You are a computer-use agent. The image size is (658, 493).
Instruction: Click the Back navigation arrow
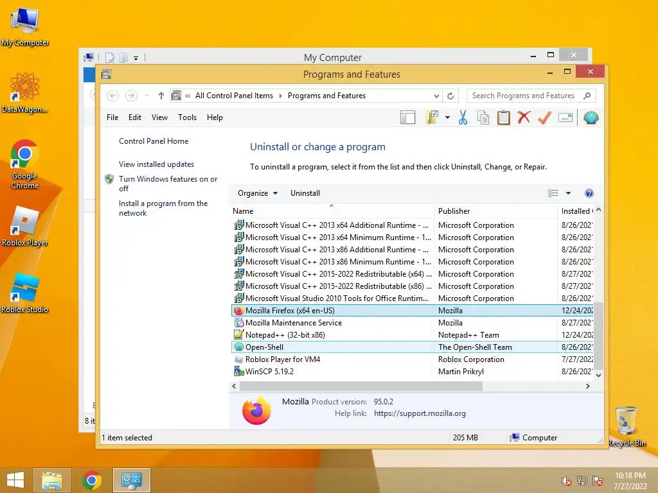click(x=112, y=96)
